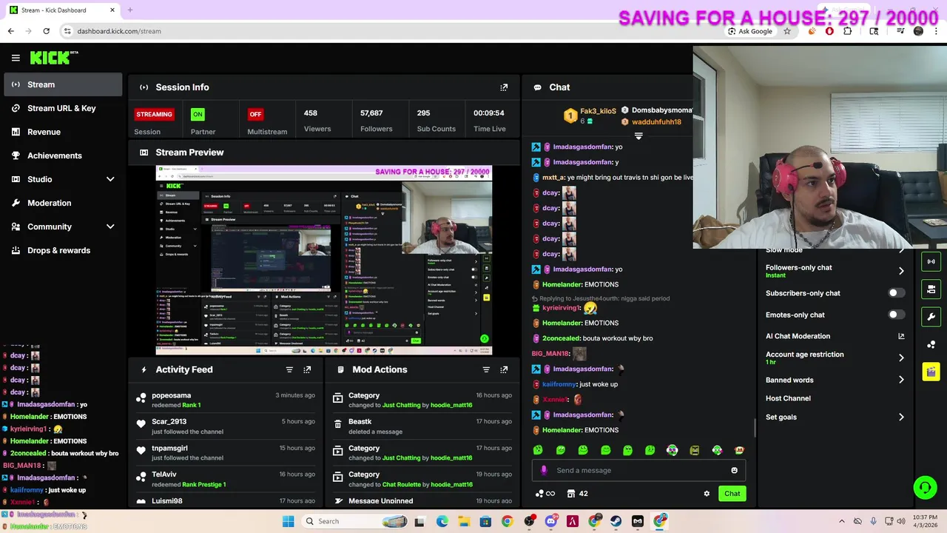The width and height of the screenshot is (947, 533).
Task: Open the hamburger menu beside Kick logo
Action: pyautogui.click(x=16, y=58)
